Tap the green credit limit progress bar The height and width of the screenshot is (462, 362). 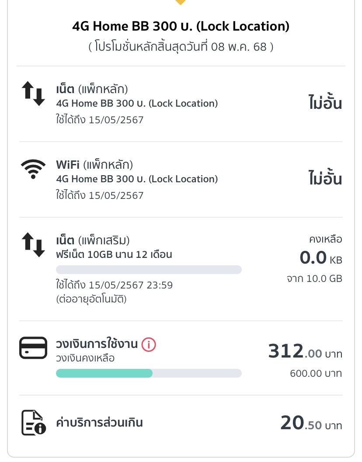click(x=149, y=373)
